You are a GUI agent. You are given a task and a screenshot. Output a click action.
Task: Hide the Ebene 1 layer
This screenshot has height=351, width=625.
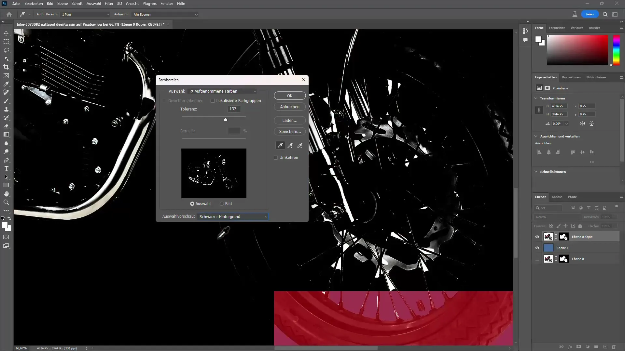tap(537, 248)
